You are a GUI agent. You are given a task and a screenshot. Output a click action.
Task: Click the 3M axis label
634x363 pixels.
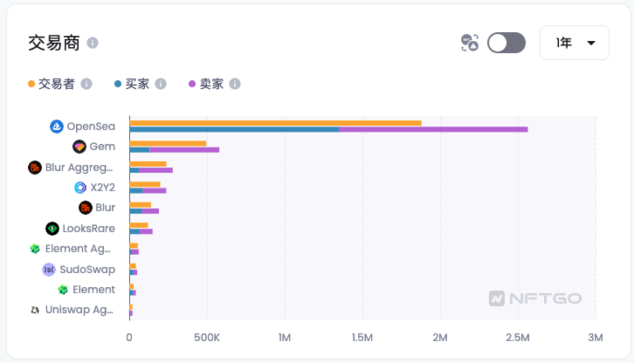click(596, 338)
